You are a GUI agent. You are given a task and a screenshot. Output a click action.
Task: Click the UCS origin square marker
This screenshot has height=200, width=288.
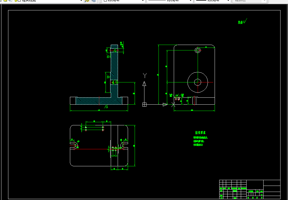pos(144,105)
